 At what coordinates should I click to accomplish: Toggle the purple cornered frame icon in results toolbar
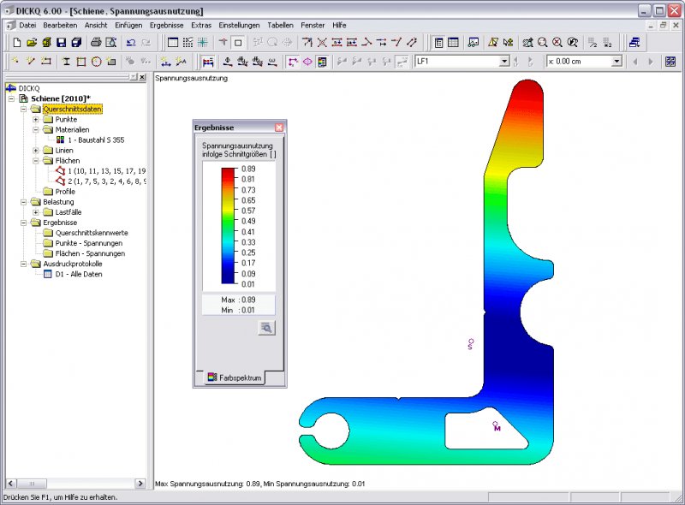click(x=293, y=62)
